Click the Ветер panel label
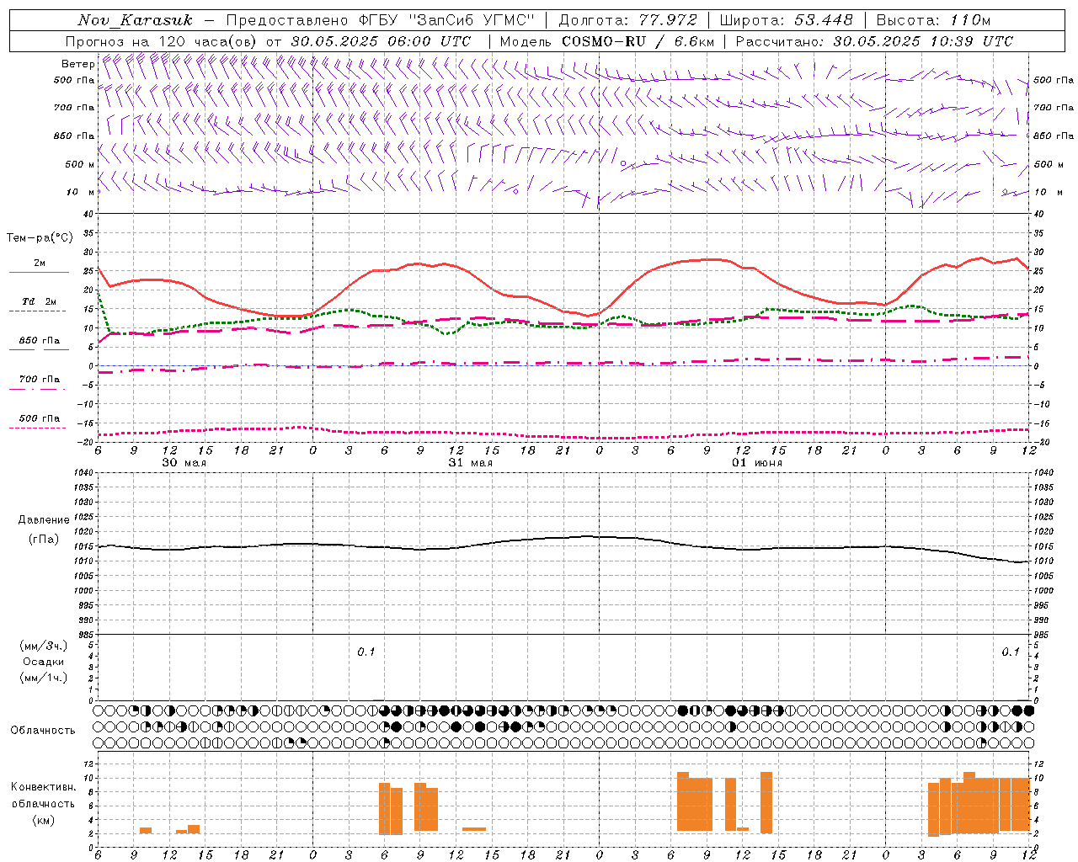 tap(77, 64)
